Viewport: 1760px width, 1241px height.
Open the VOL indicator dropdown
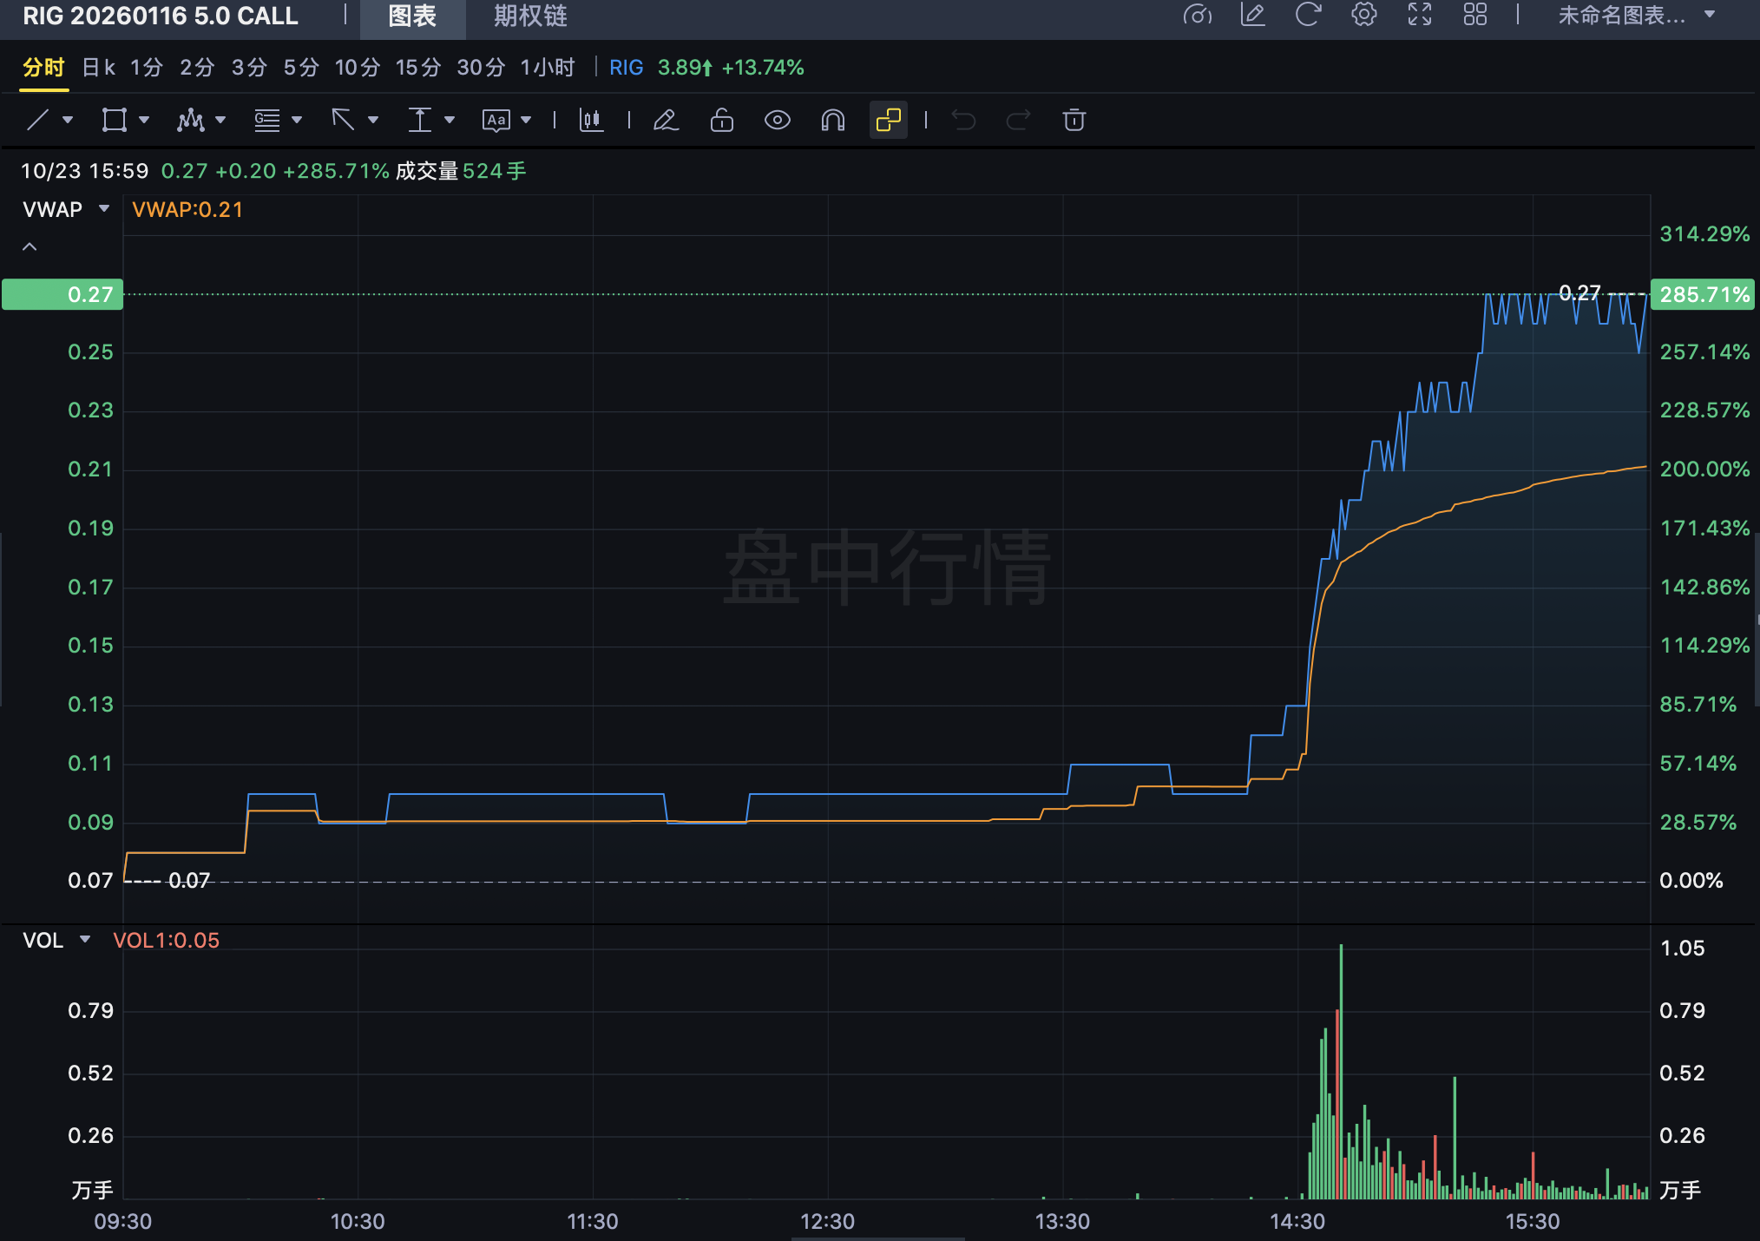(85, 940)
